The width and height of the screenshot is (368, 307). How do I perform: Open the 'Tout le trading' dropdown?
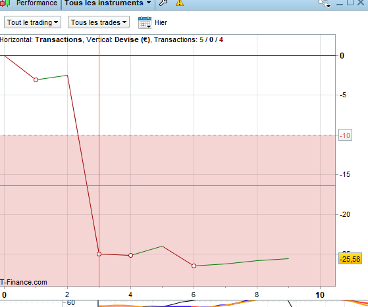(x=32, y=22)
